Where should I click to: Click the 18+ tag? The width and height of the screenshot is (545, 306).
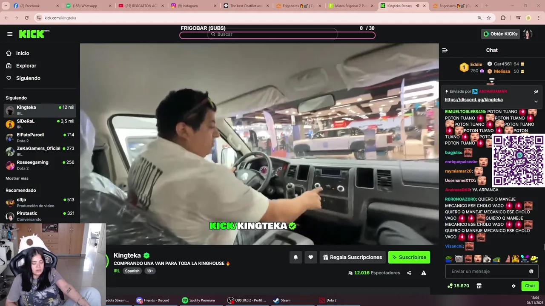(x=150, y=271)
